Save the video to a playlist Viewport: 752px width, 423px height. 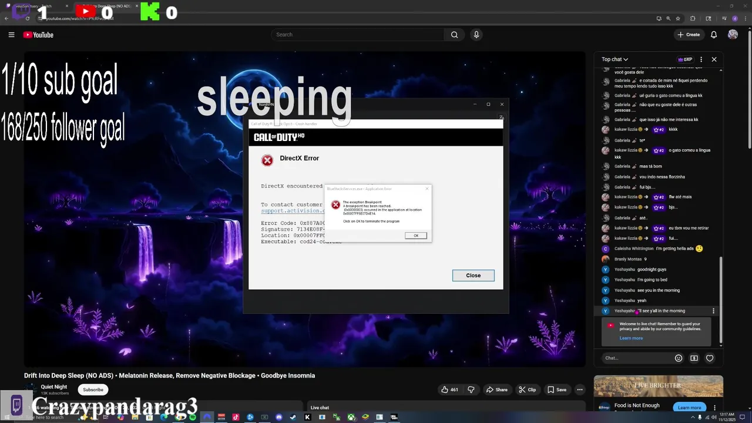click(557, 390)
